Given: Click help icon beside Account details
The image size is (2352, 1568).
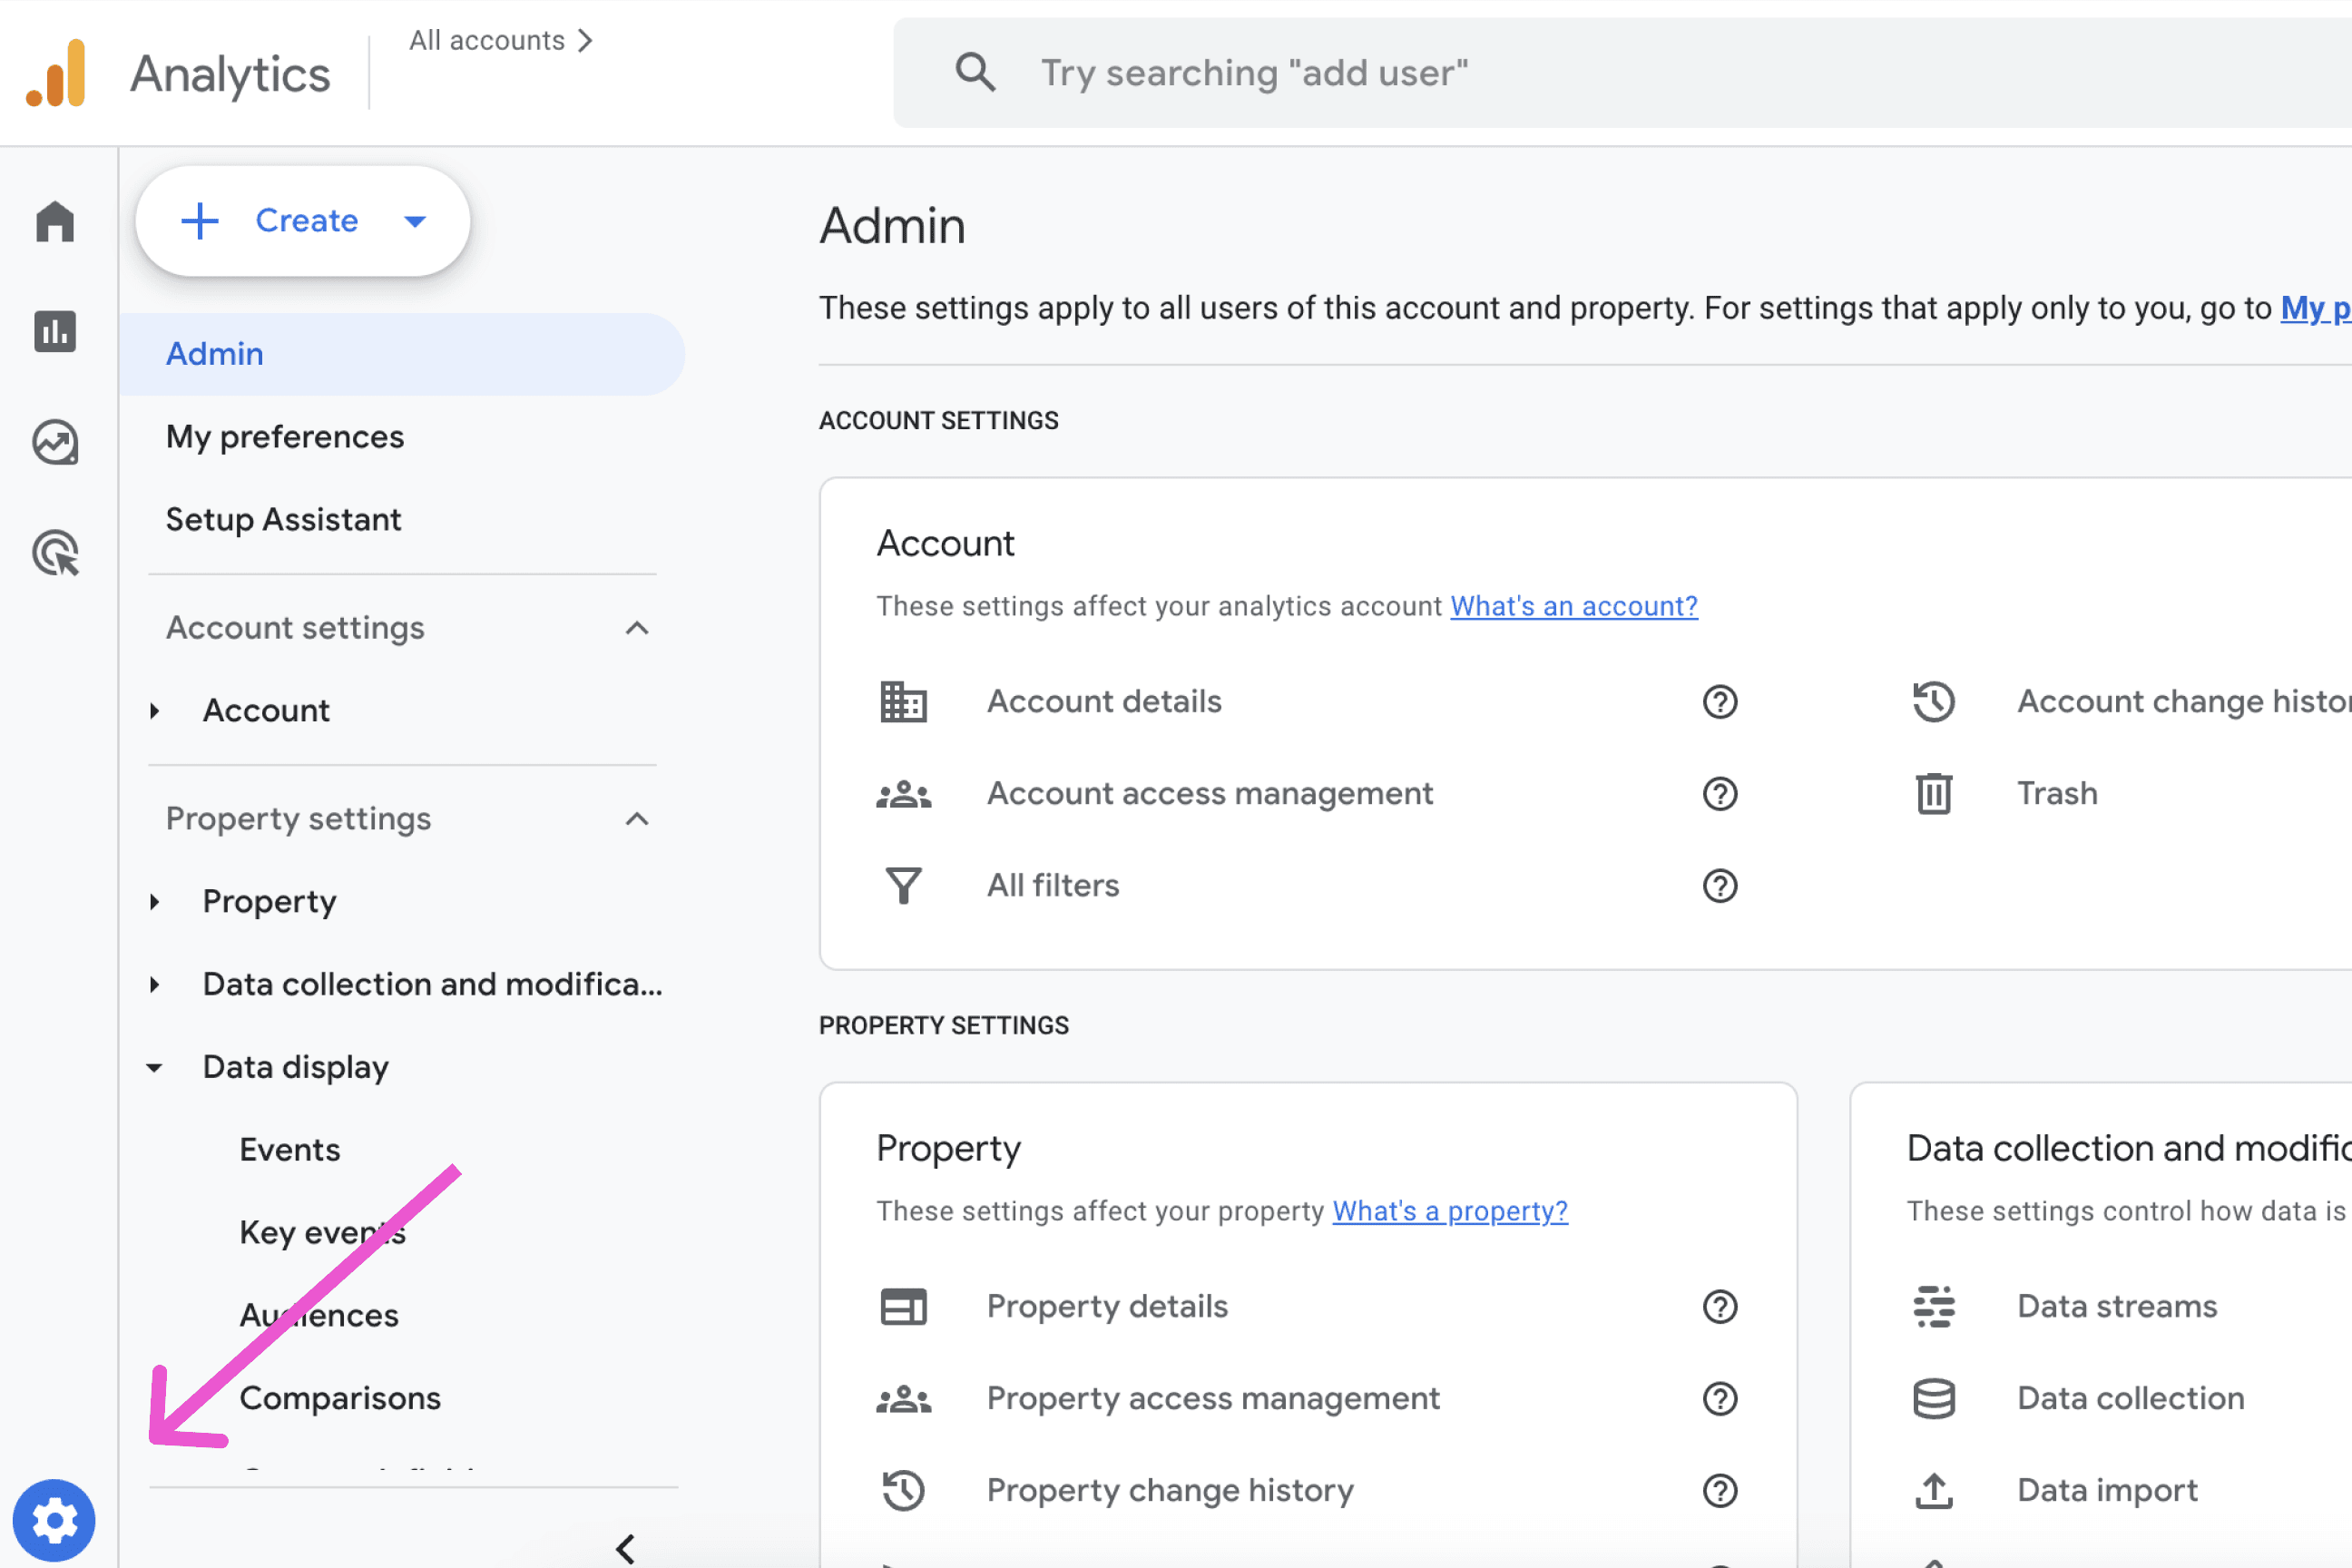Looking at the screenshot, I should pos(1719,702).
